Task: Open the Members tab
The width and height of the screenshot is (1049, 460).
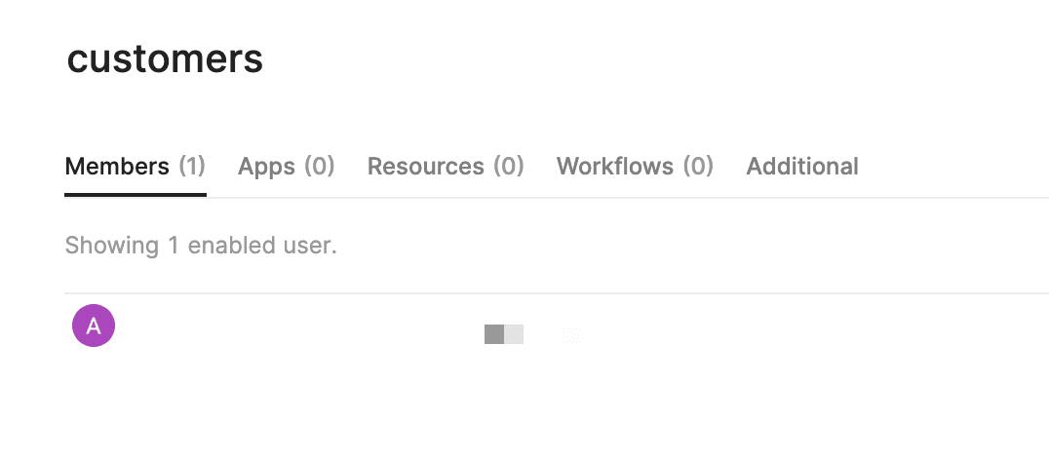Action: tap(135, 167)
